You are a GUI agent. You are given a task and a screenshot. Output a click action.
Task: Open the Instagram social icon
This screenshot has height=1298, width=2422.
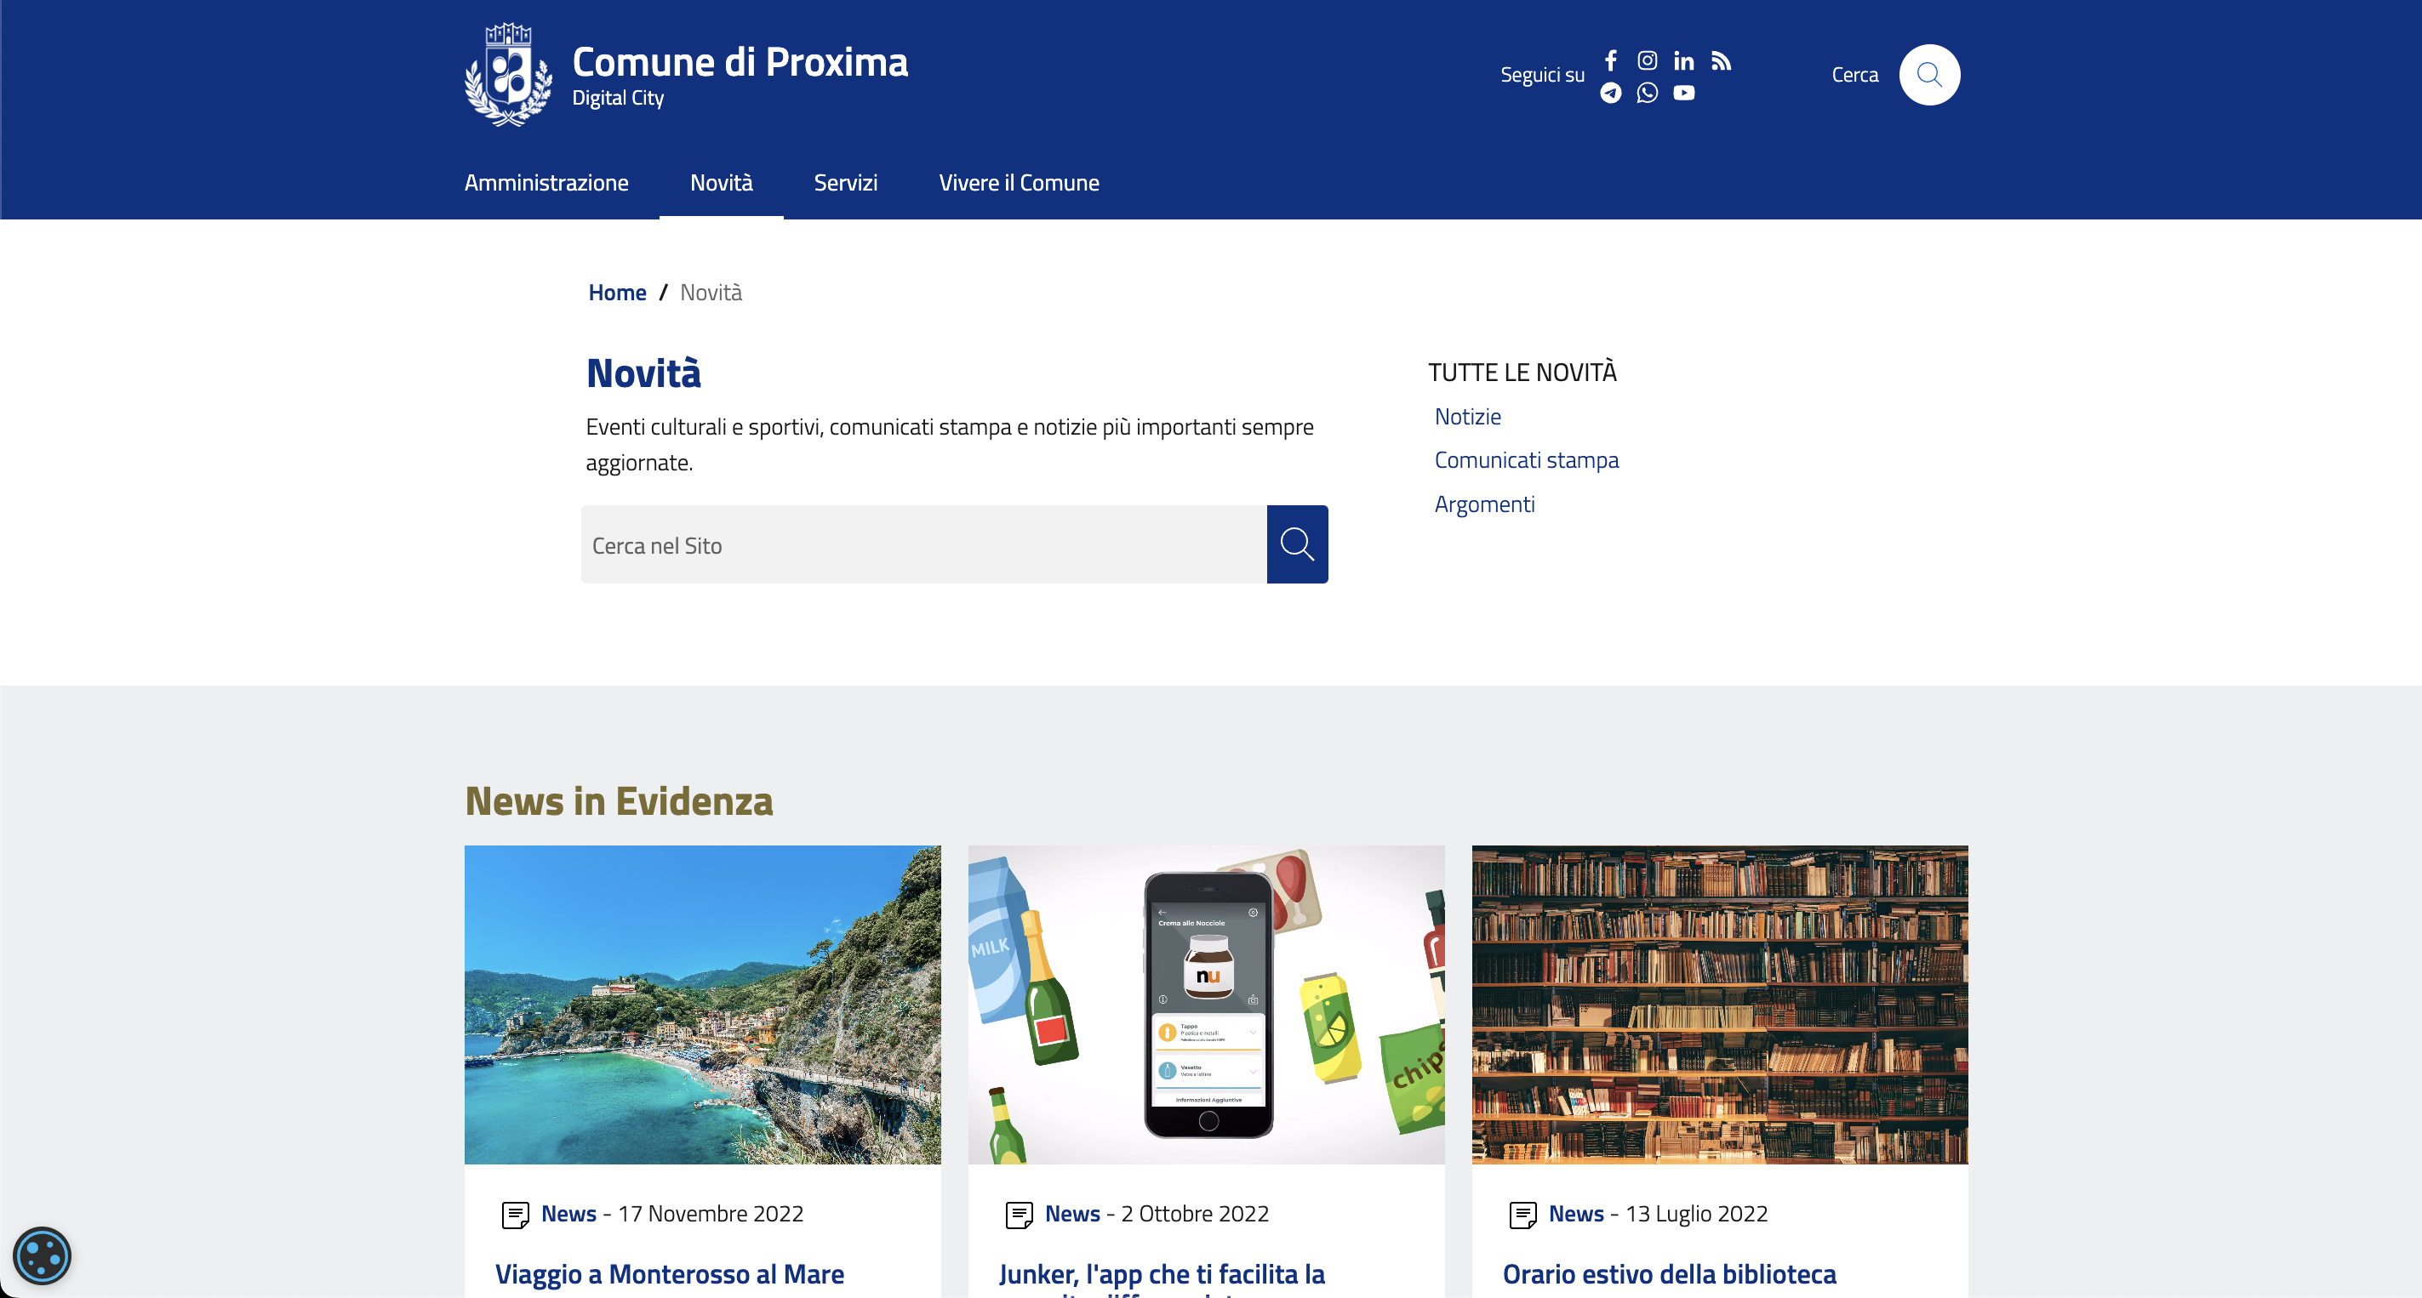[1648, 60]
